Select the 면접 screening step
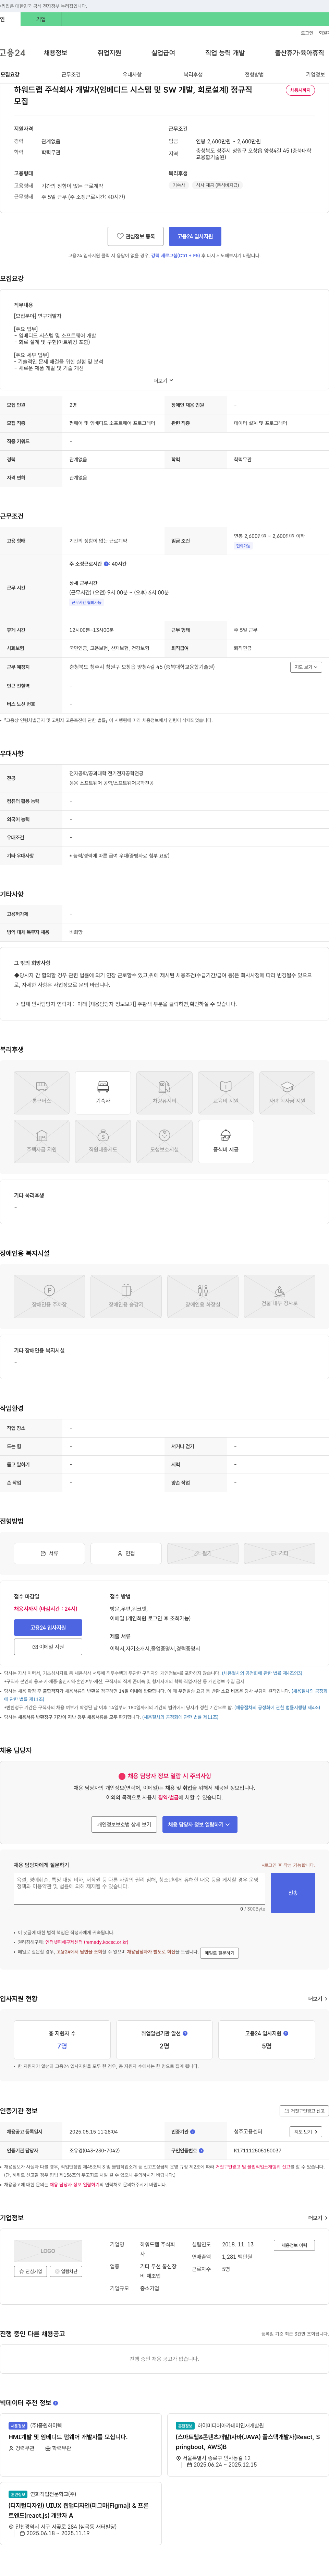The width and height of the screenshot is (329, 2576). click(x=126, y=1553)
